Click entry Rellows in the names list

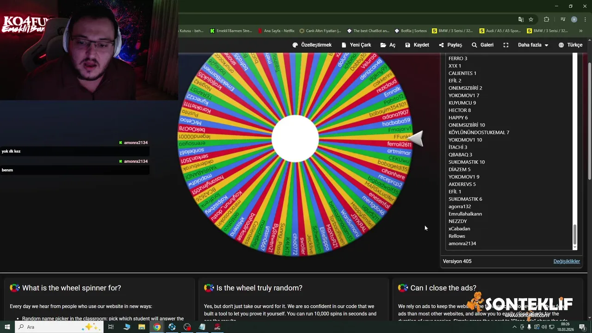[457, 236]
